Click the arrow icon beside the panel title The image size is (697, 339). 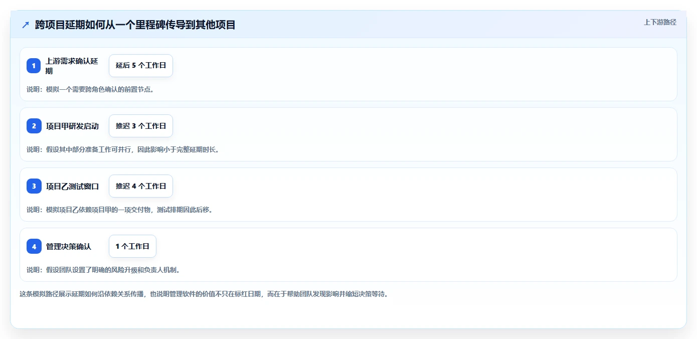(x=26, y=25)
